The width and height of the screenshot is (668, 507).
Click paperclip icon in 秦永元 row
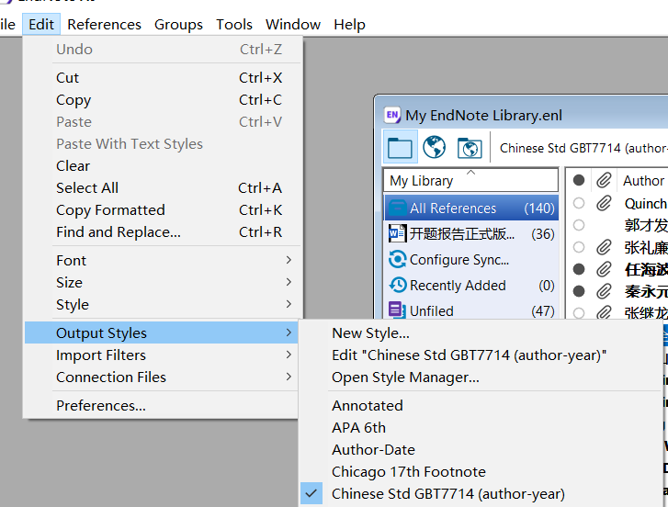coord(604,291)
